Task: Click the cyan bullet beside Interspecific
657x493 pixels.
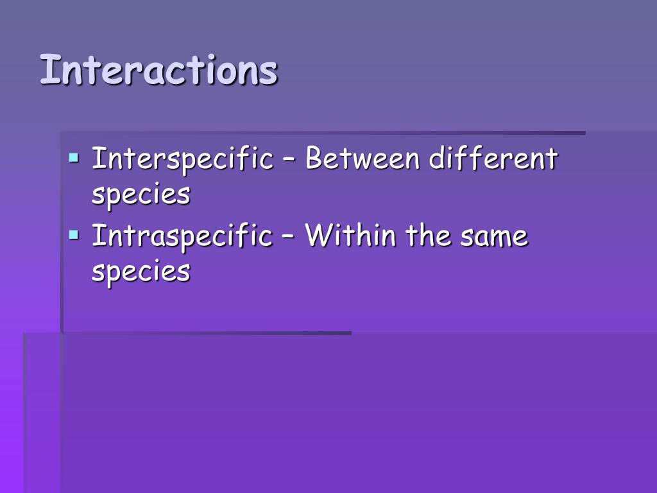Action: (x=74, y=158)
